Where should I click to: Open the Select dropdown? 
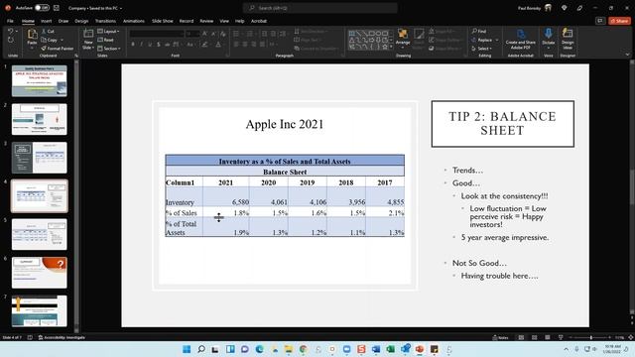(x=481, y=49)
